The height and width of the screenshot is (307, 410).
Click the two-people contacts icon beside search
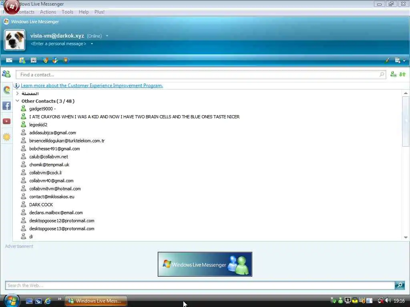6,74
